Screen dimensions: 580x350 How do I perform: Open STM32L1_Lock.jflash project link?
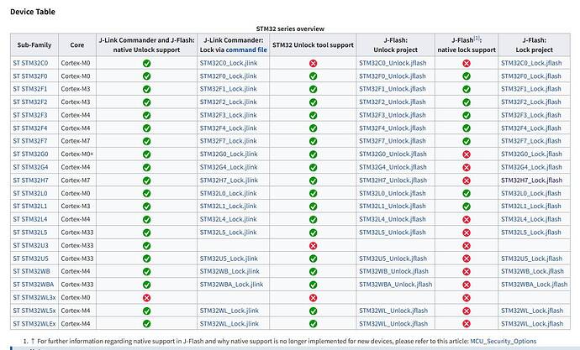tap(530, 206)
